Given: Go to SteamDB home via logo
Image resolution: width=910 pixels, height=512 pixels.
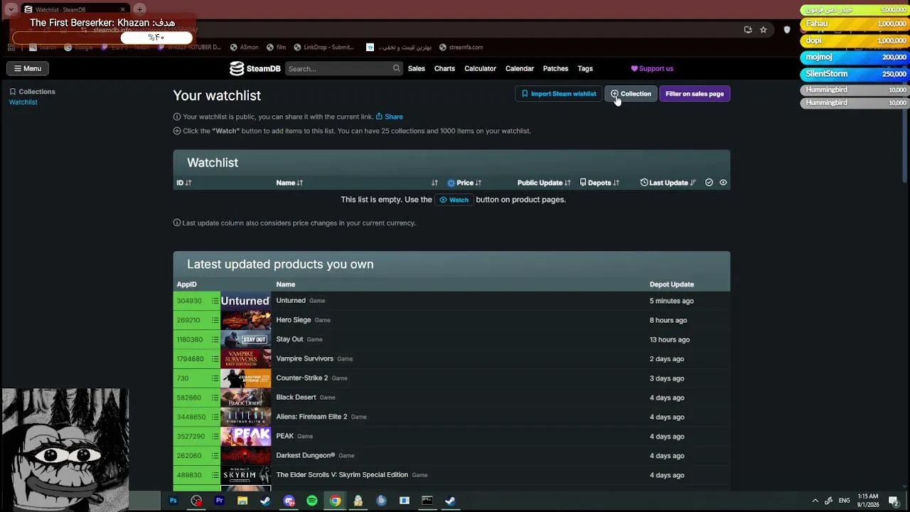Looking at the screenshot, I should [x=255, y=68].
